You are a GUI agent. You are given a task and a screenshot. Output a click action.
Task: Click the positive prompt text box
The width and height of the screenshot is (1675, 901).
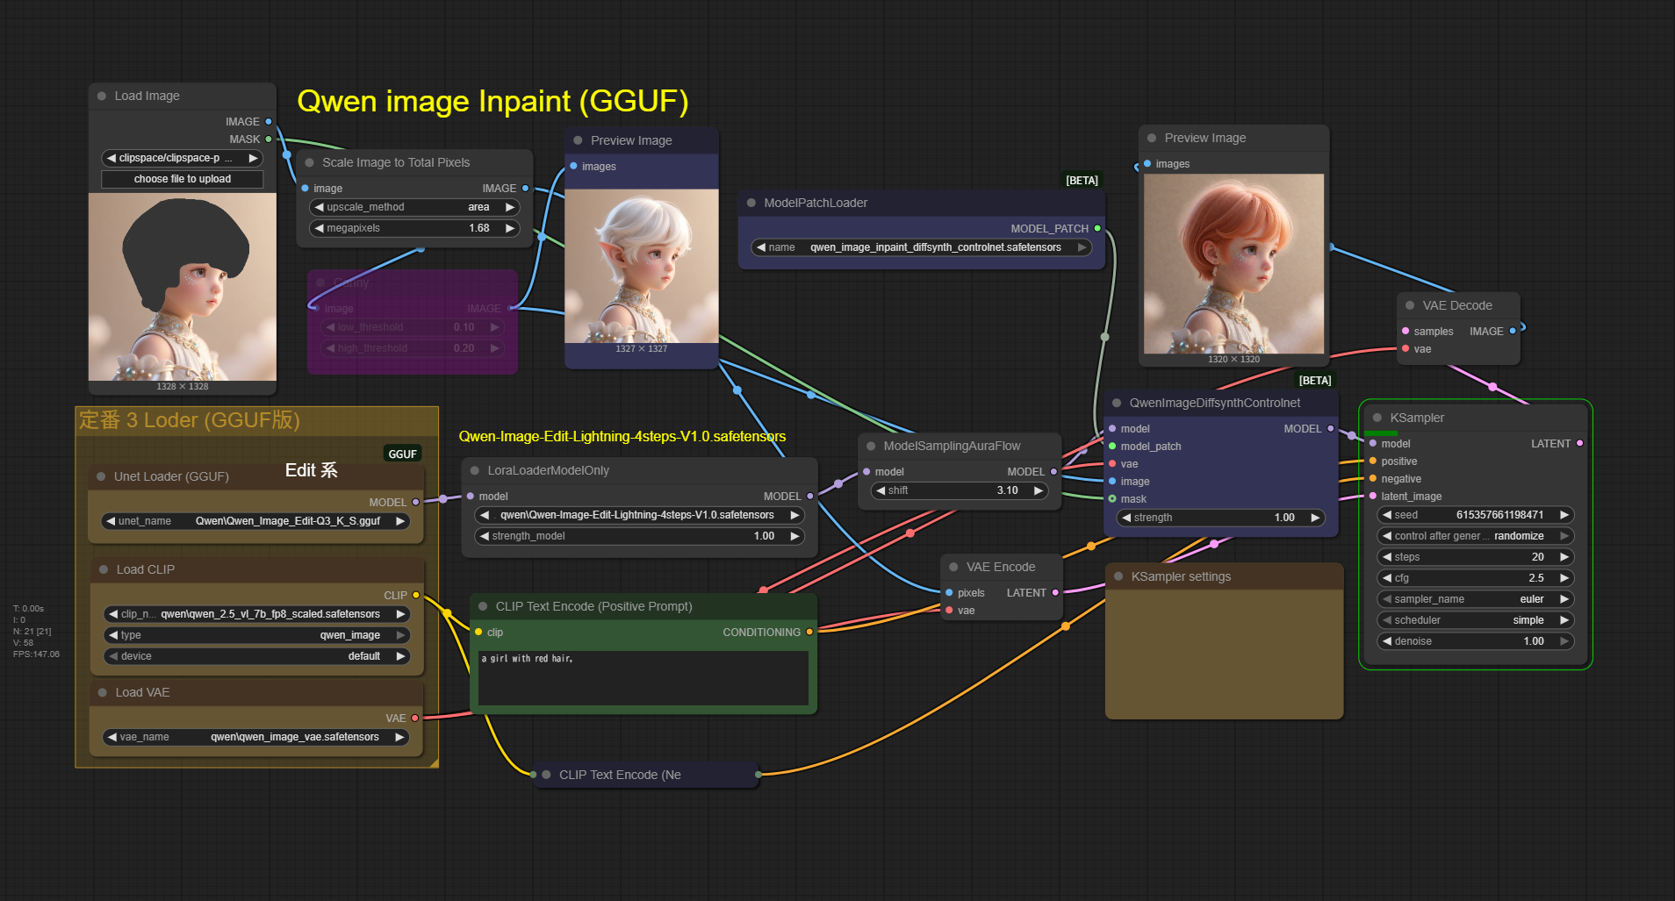643,677
